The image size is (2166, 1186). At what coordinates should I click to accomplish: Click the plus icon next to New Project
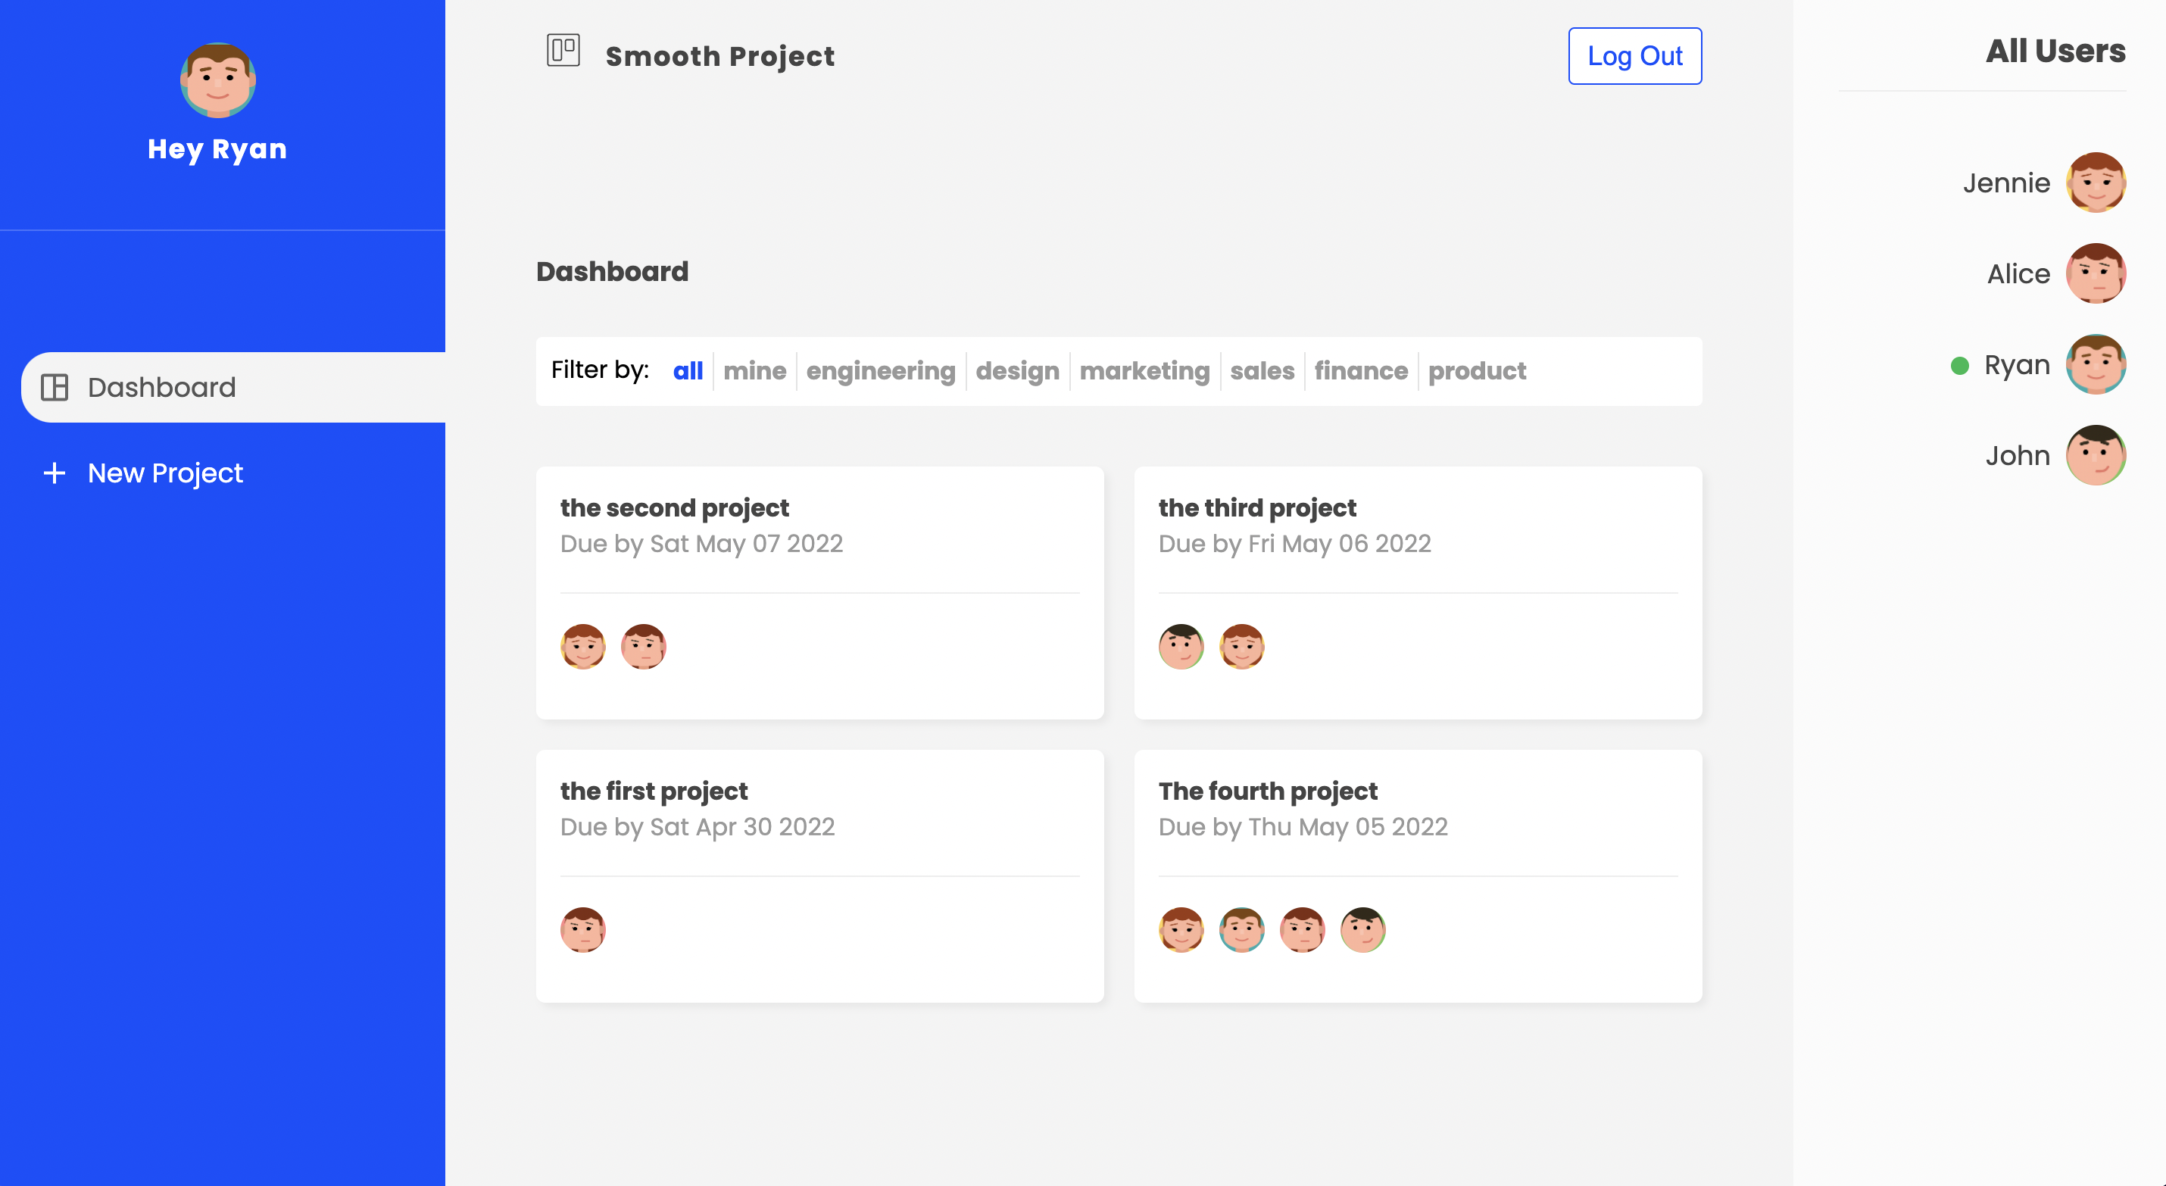pyautogui.click(x=53, y=473)
